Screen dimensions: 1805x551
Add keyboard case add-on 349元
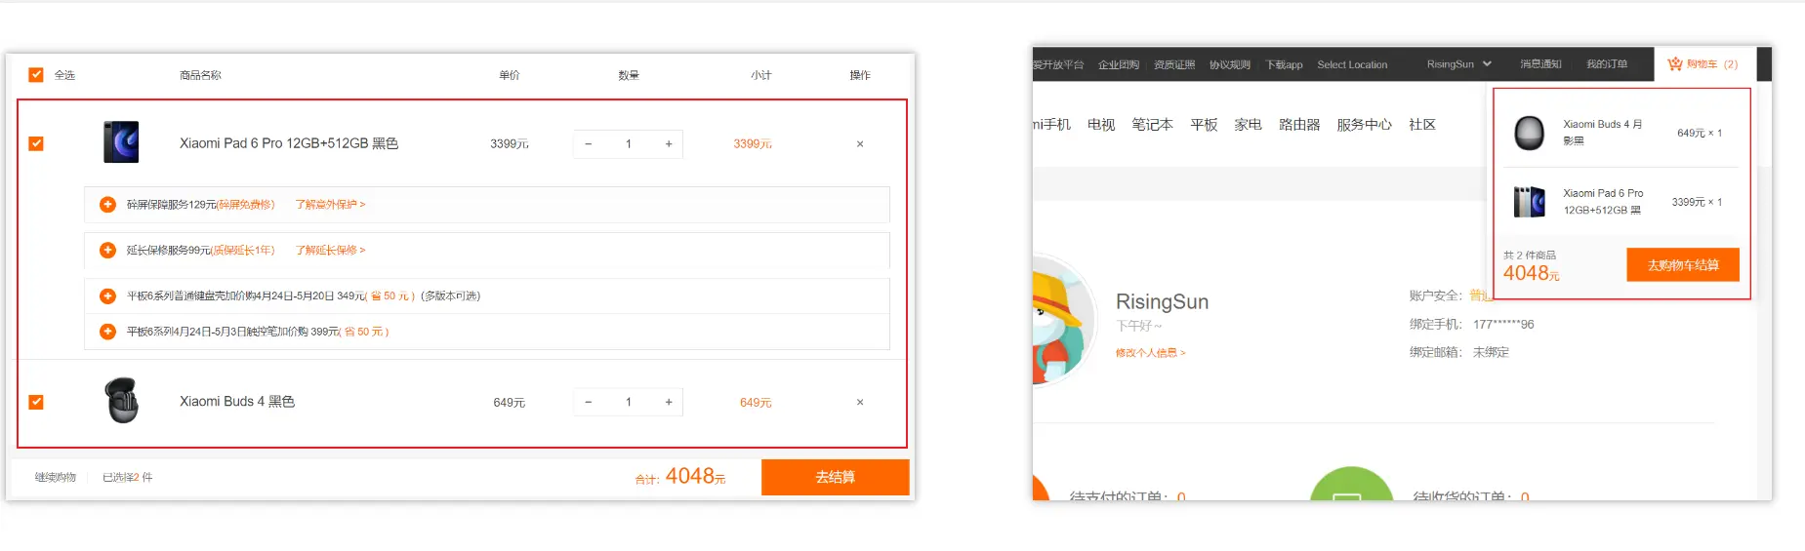click(108, 296)
